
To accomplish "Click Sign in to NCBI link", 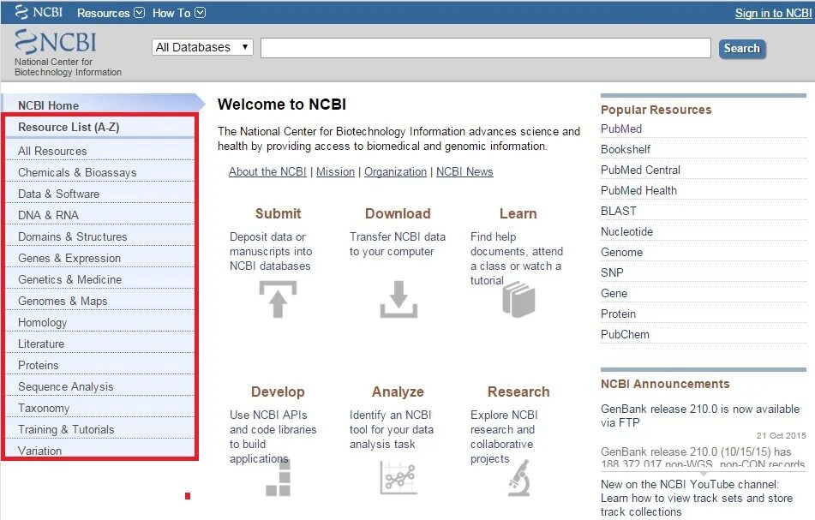I will click(773, 13).
